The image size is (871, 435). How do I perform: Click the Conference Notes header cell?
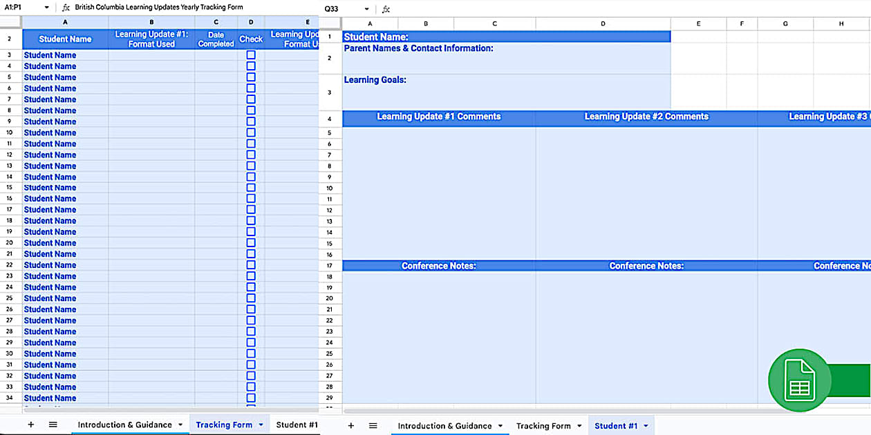tap(438, 266)
